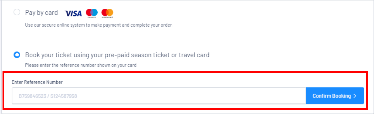Screen dimensions: 374x114
Task: Click the Maestro card logo
Action: tap(92, 13)
